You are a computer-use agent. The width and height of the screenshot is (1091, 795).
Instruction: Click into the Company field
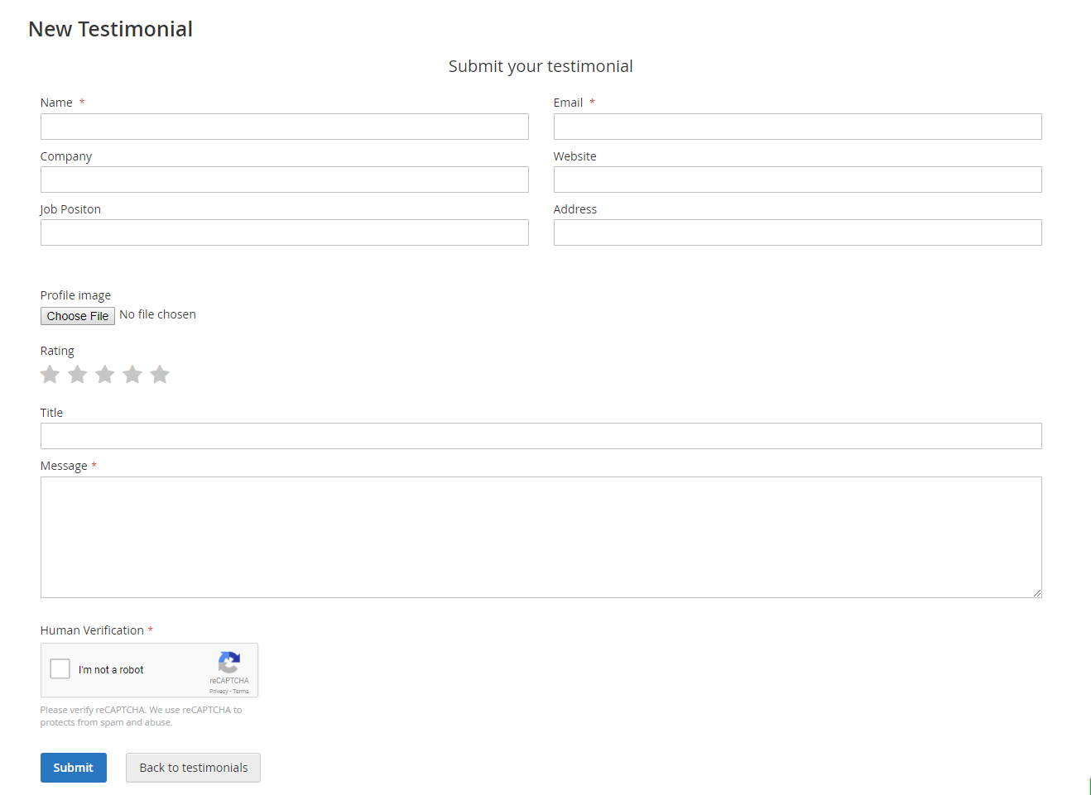pos(284,180)
